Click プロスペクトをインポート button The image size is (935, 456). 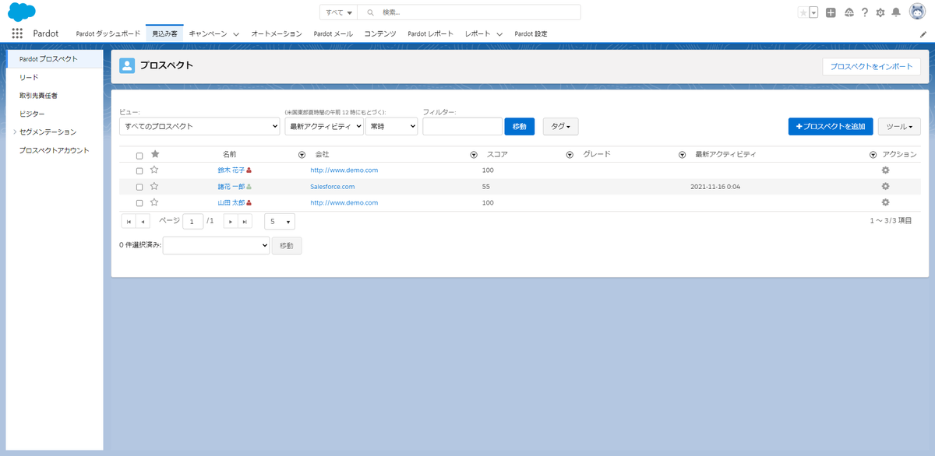click(872, 67)
